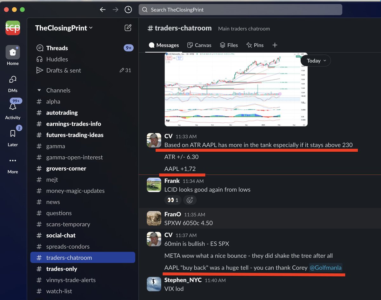Open the alpha channel
Image resolution: width=381 pixels, height=300 pixels.
tap(83, 101)
